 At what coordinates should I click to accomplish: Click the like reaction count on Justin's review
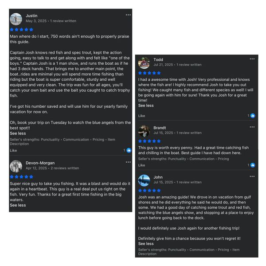click(x=127, y=150)
